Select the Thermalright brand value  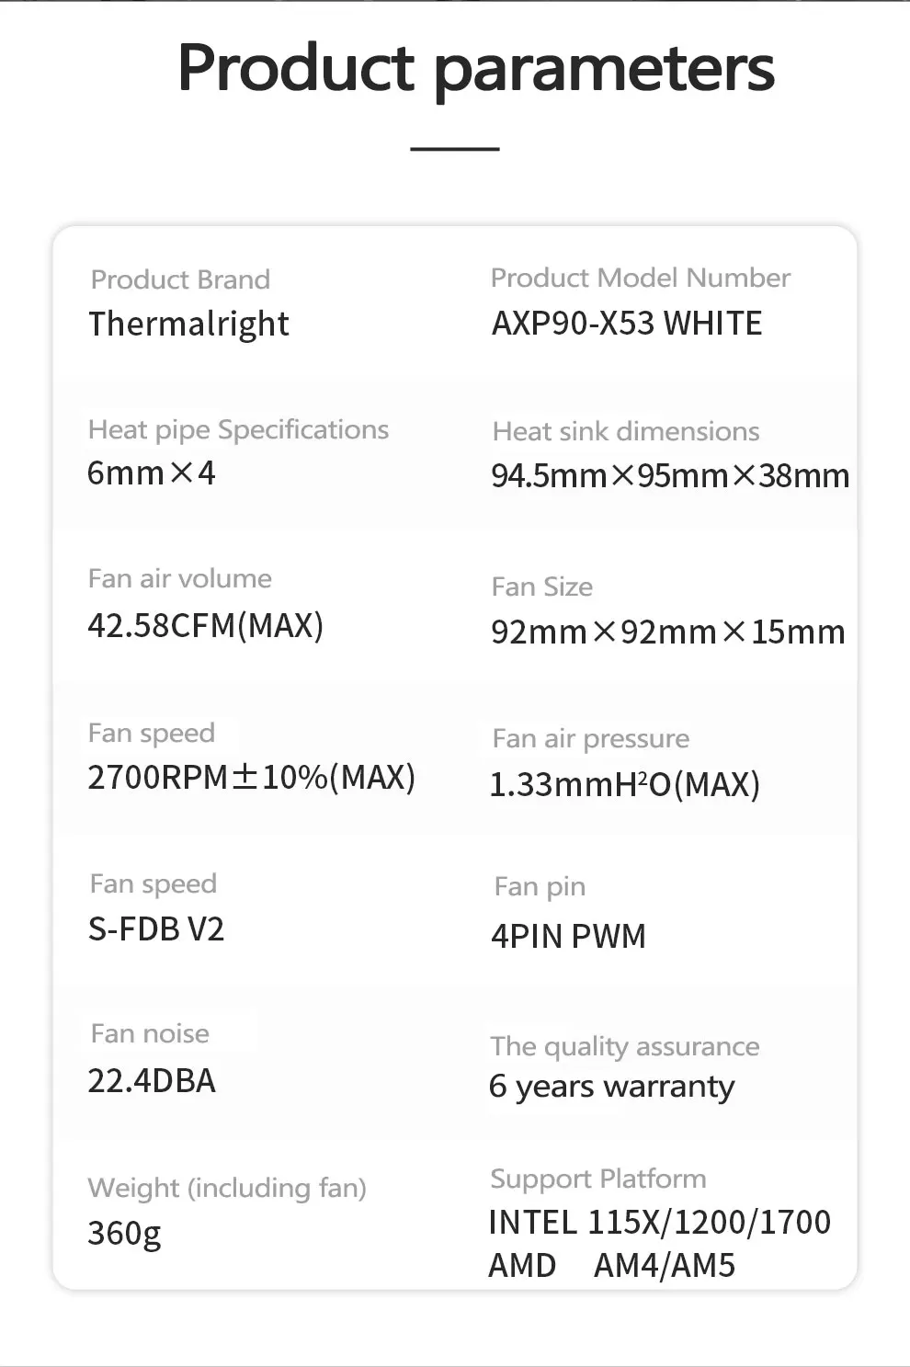[188, 324]
